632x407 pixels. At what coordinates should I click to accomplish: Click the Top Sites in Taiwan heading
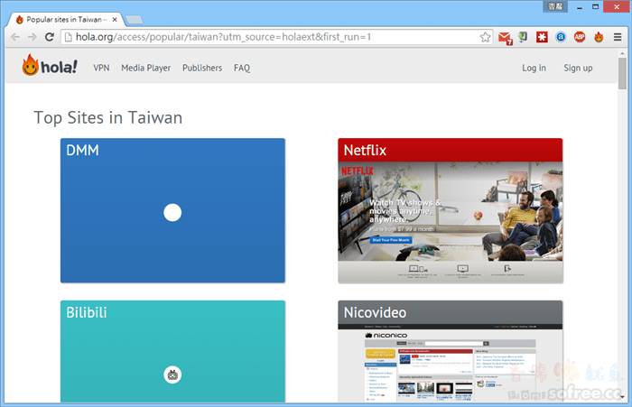click(108, 117)
